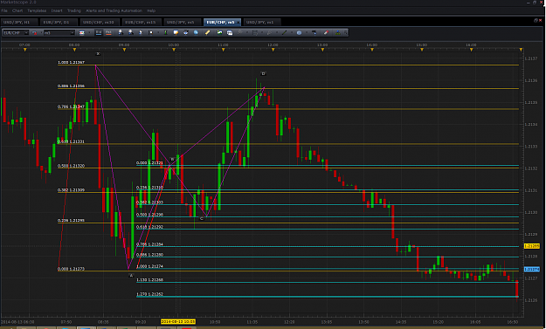Click the crosshair-style toolbar icon

(x=185, y=32)
